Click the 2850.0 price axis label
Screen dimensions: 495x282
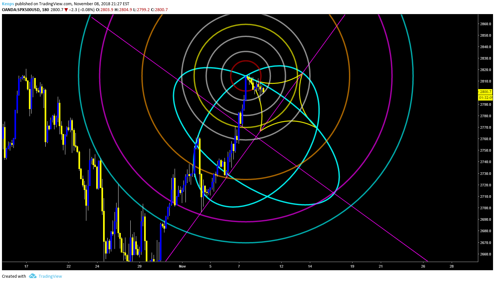click(485, 35)
